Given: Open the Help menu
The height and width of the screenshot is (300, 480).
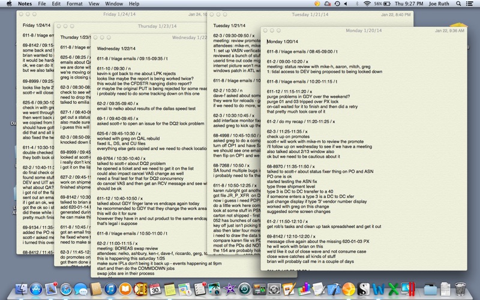Looking at the screenshot, I should (134, 4).
